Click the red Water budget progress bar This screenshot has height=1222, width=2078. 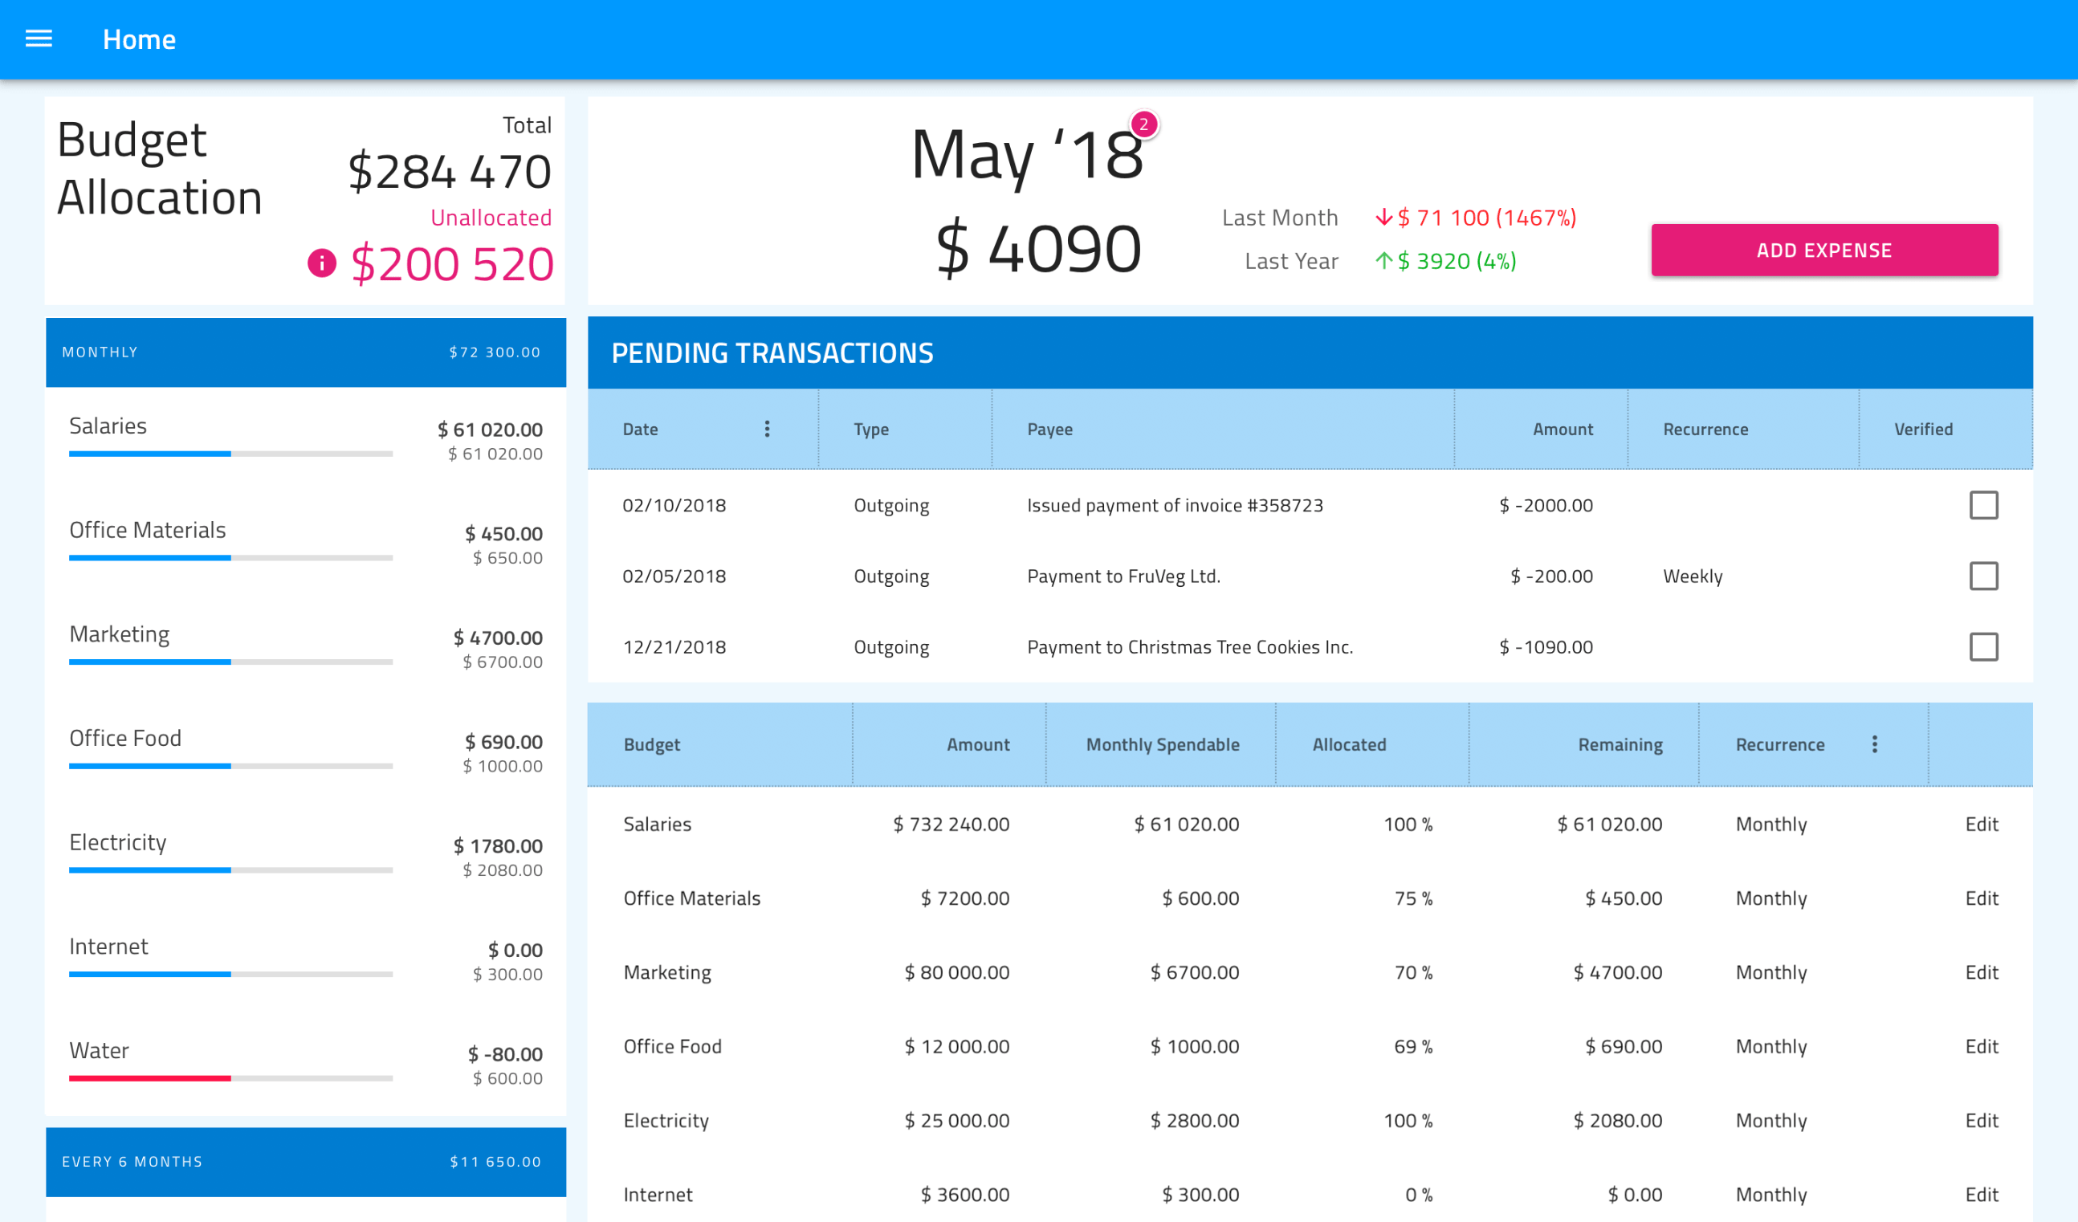[x=150, y=1077]
